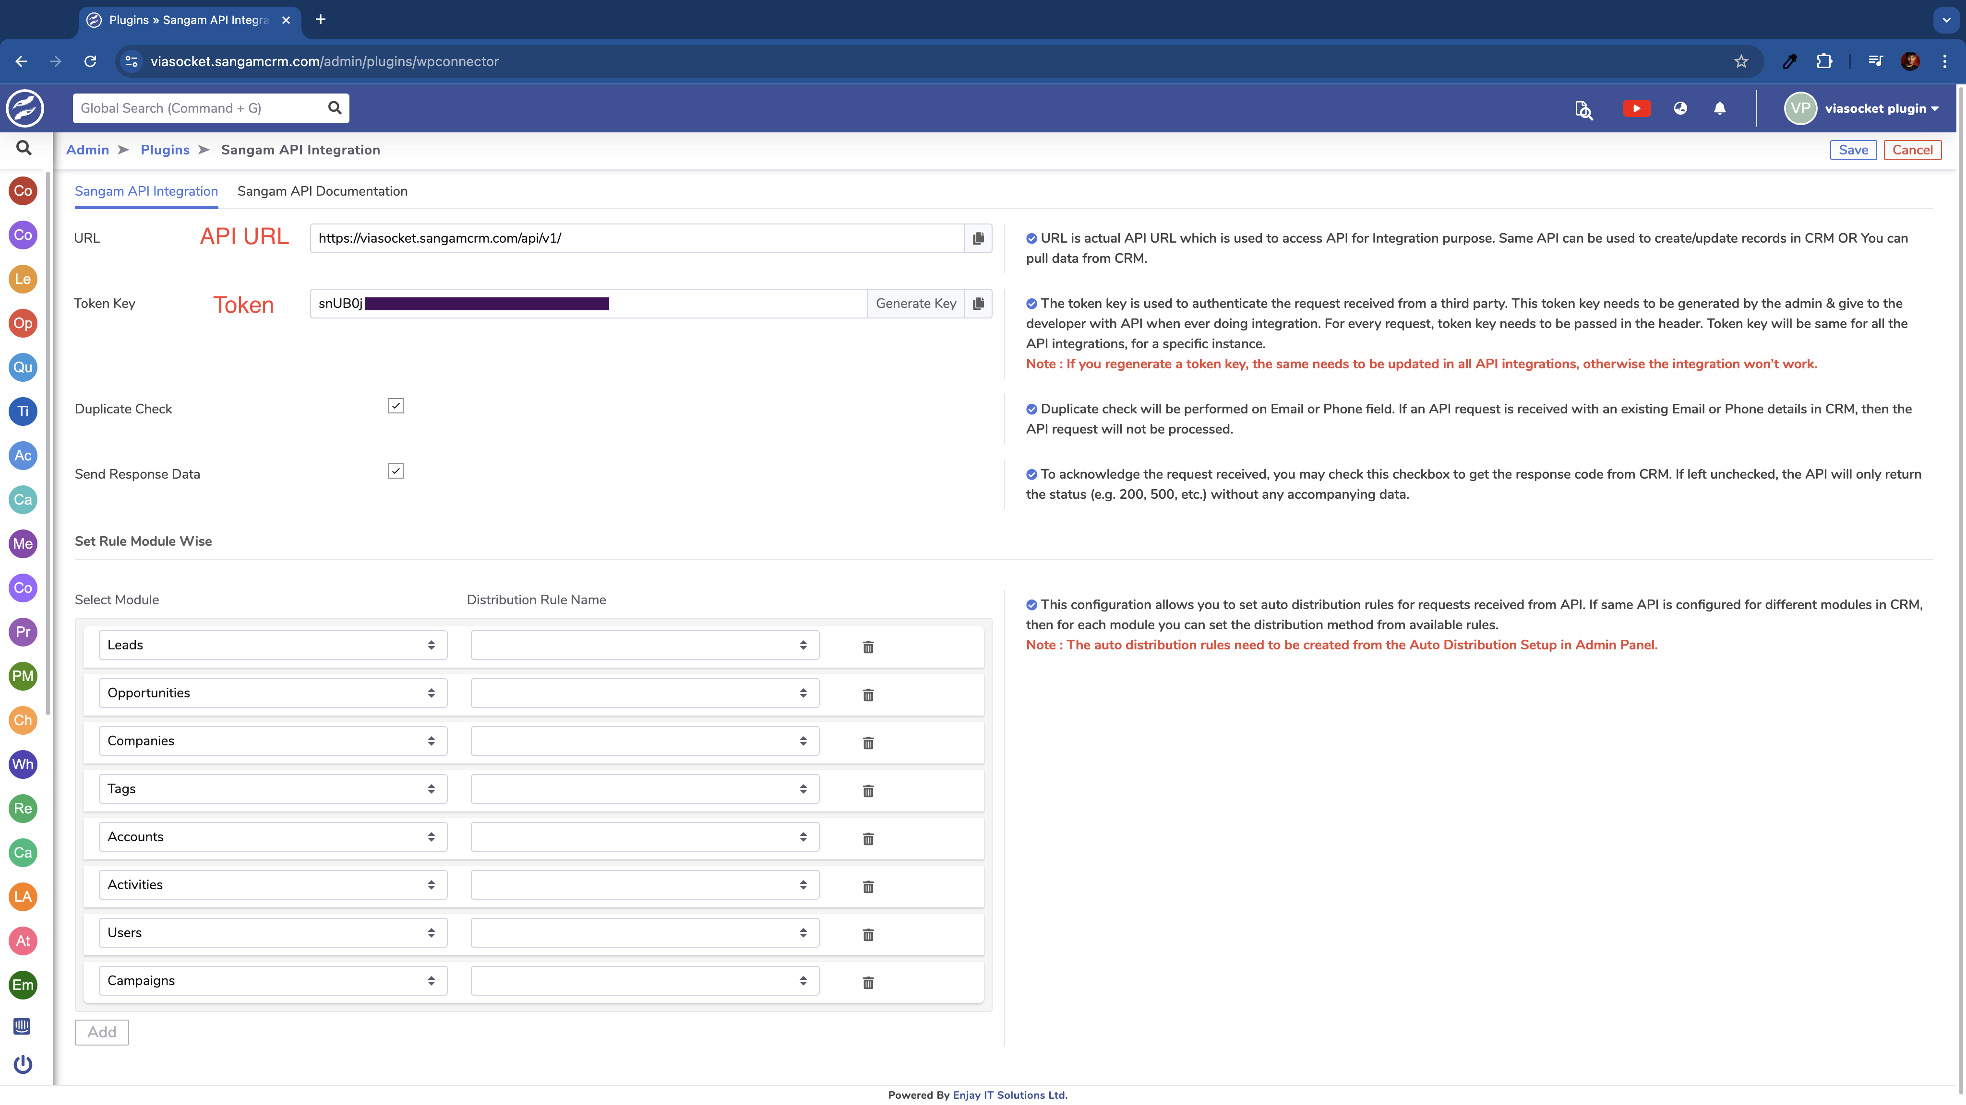Open the Op module in sidebar
The height and width of the screenshot is (1105, 1966).
[23, 323]
